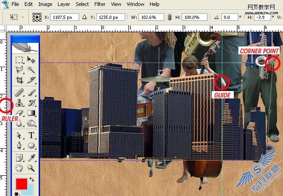The height and width of the screenshot is (196, 283).
Task: Click the width percentage field
Action: click(151, 17)
